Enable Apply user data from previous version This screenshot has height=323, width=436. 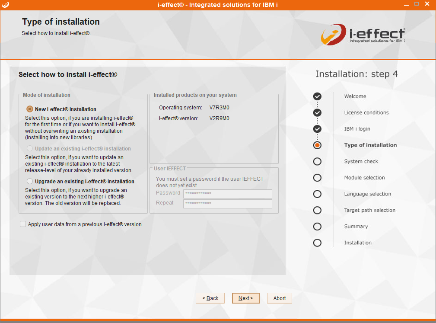23,224
